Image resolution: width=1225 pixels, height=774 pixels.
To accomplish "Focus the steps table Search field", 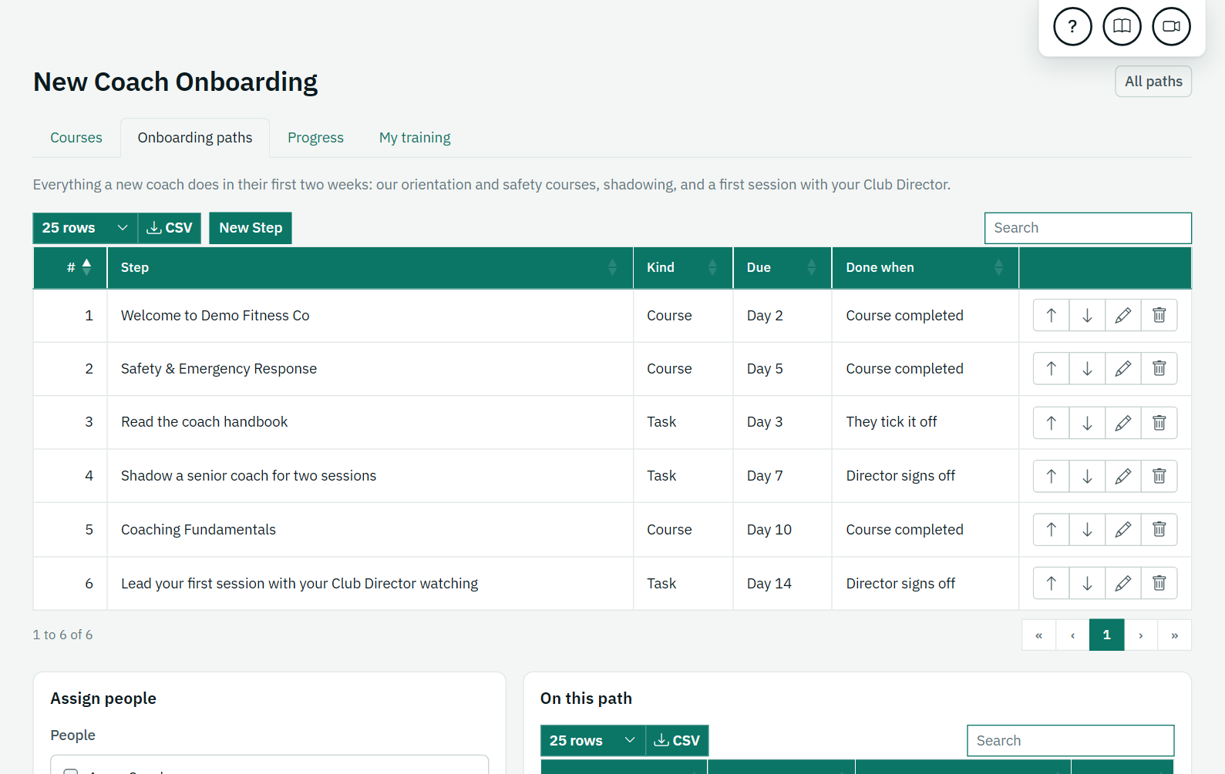I will [1088, 228].
